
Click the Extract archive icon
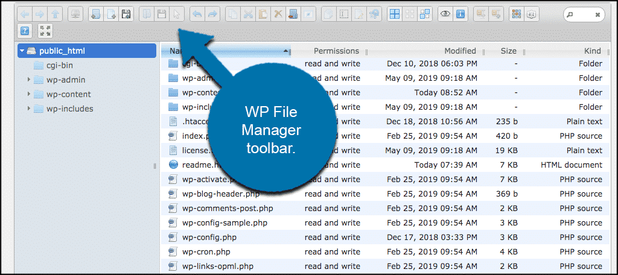point(481,14)
